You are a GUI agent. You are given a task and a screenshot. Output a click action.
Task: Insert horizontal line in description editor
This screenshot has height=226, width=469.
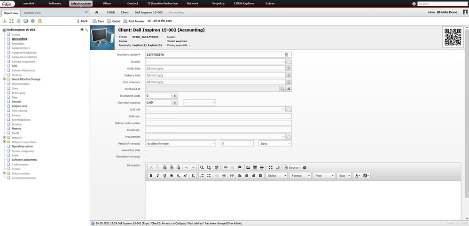[x=262, y=168]
